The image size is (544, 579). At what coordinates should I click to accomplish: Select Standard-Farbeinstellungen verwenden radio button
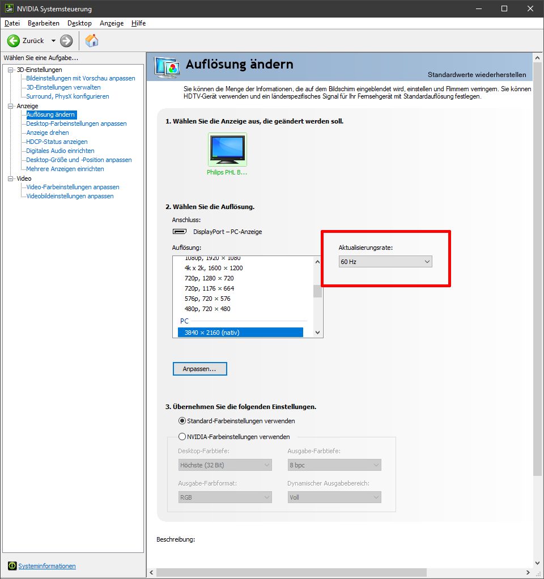[182, 421]
